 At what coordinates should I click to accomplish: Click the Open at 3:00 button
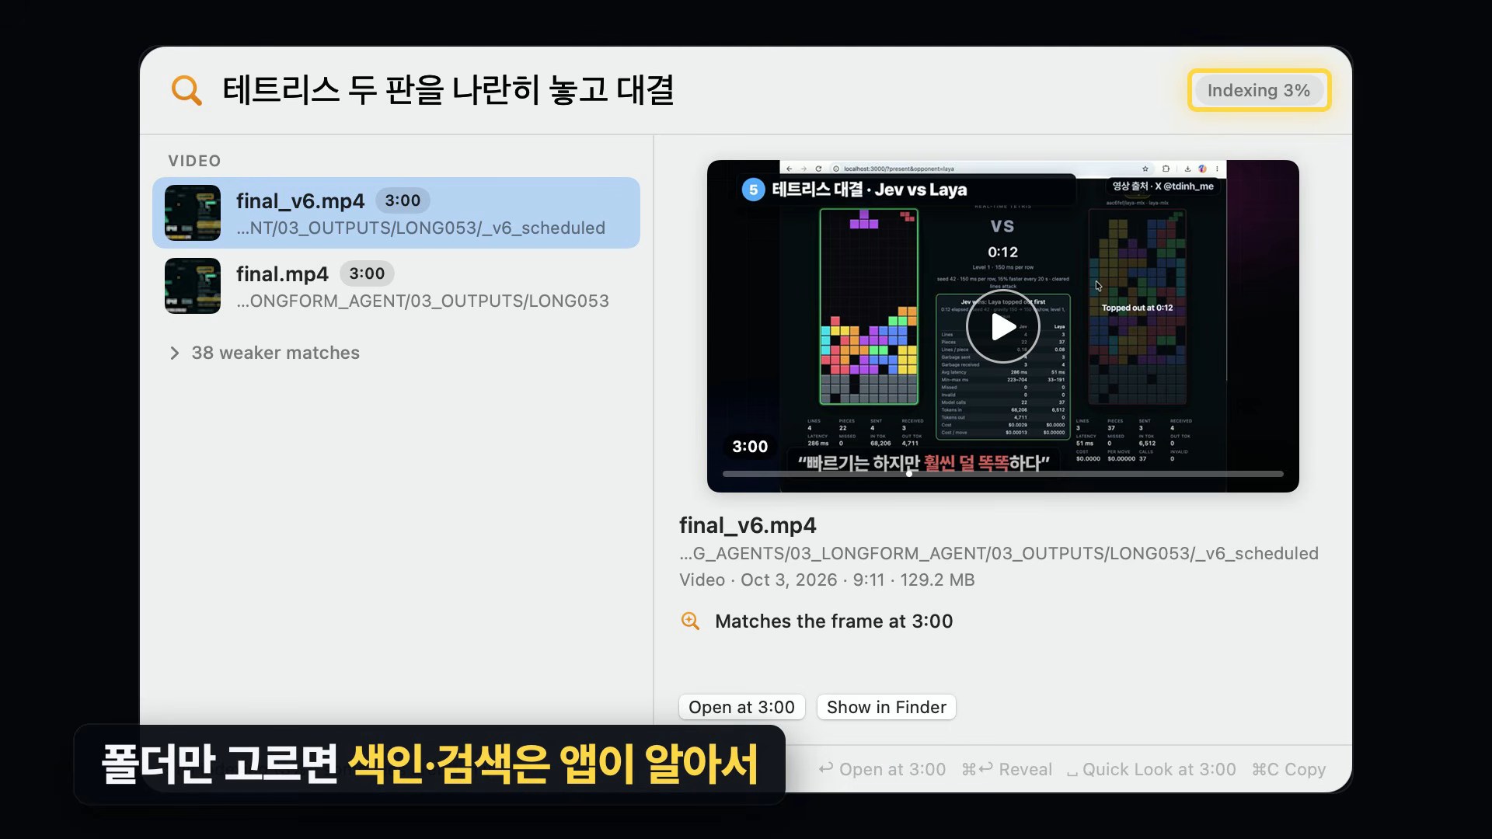(741, 707)
